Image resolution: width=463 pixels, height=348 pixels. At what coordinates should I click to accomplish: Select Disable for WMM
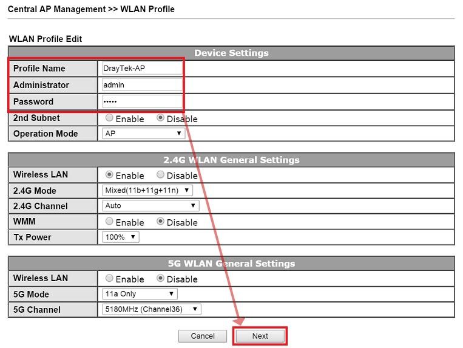click(x=161, y=222)
